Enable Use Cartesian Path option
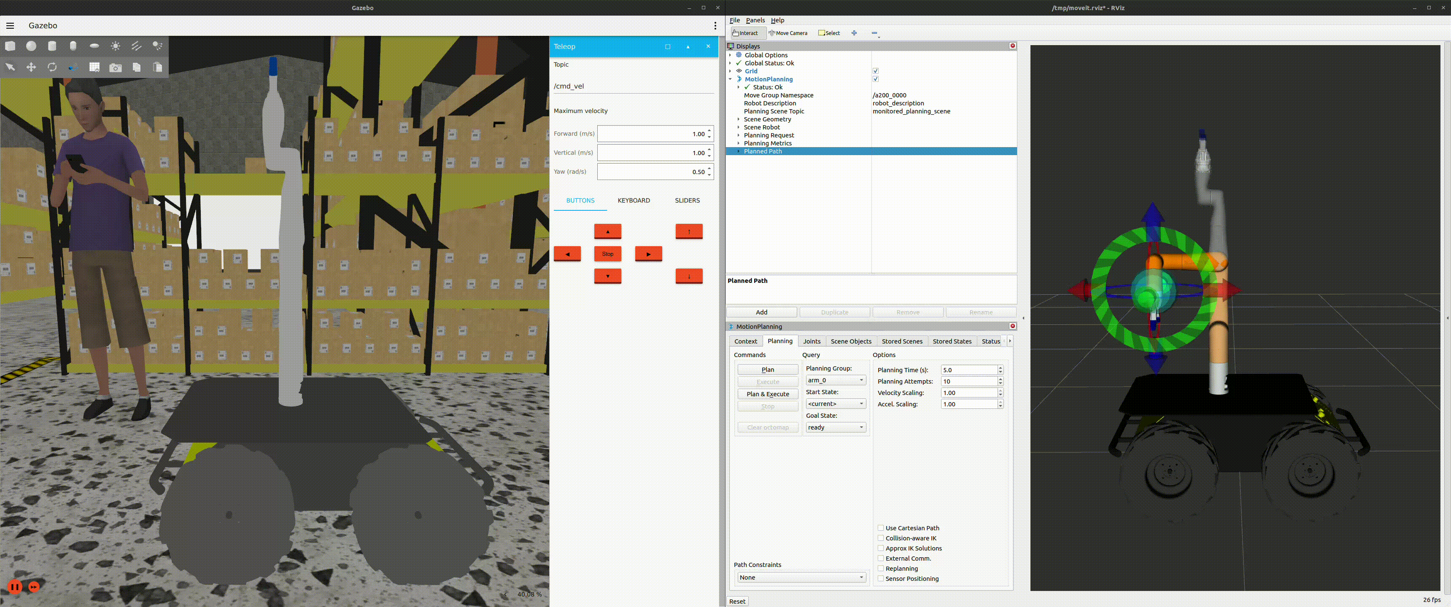The height and width of the screenshot is (607, 1451). point(880,528)
